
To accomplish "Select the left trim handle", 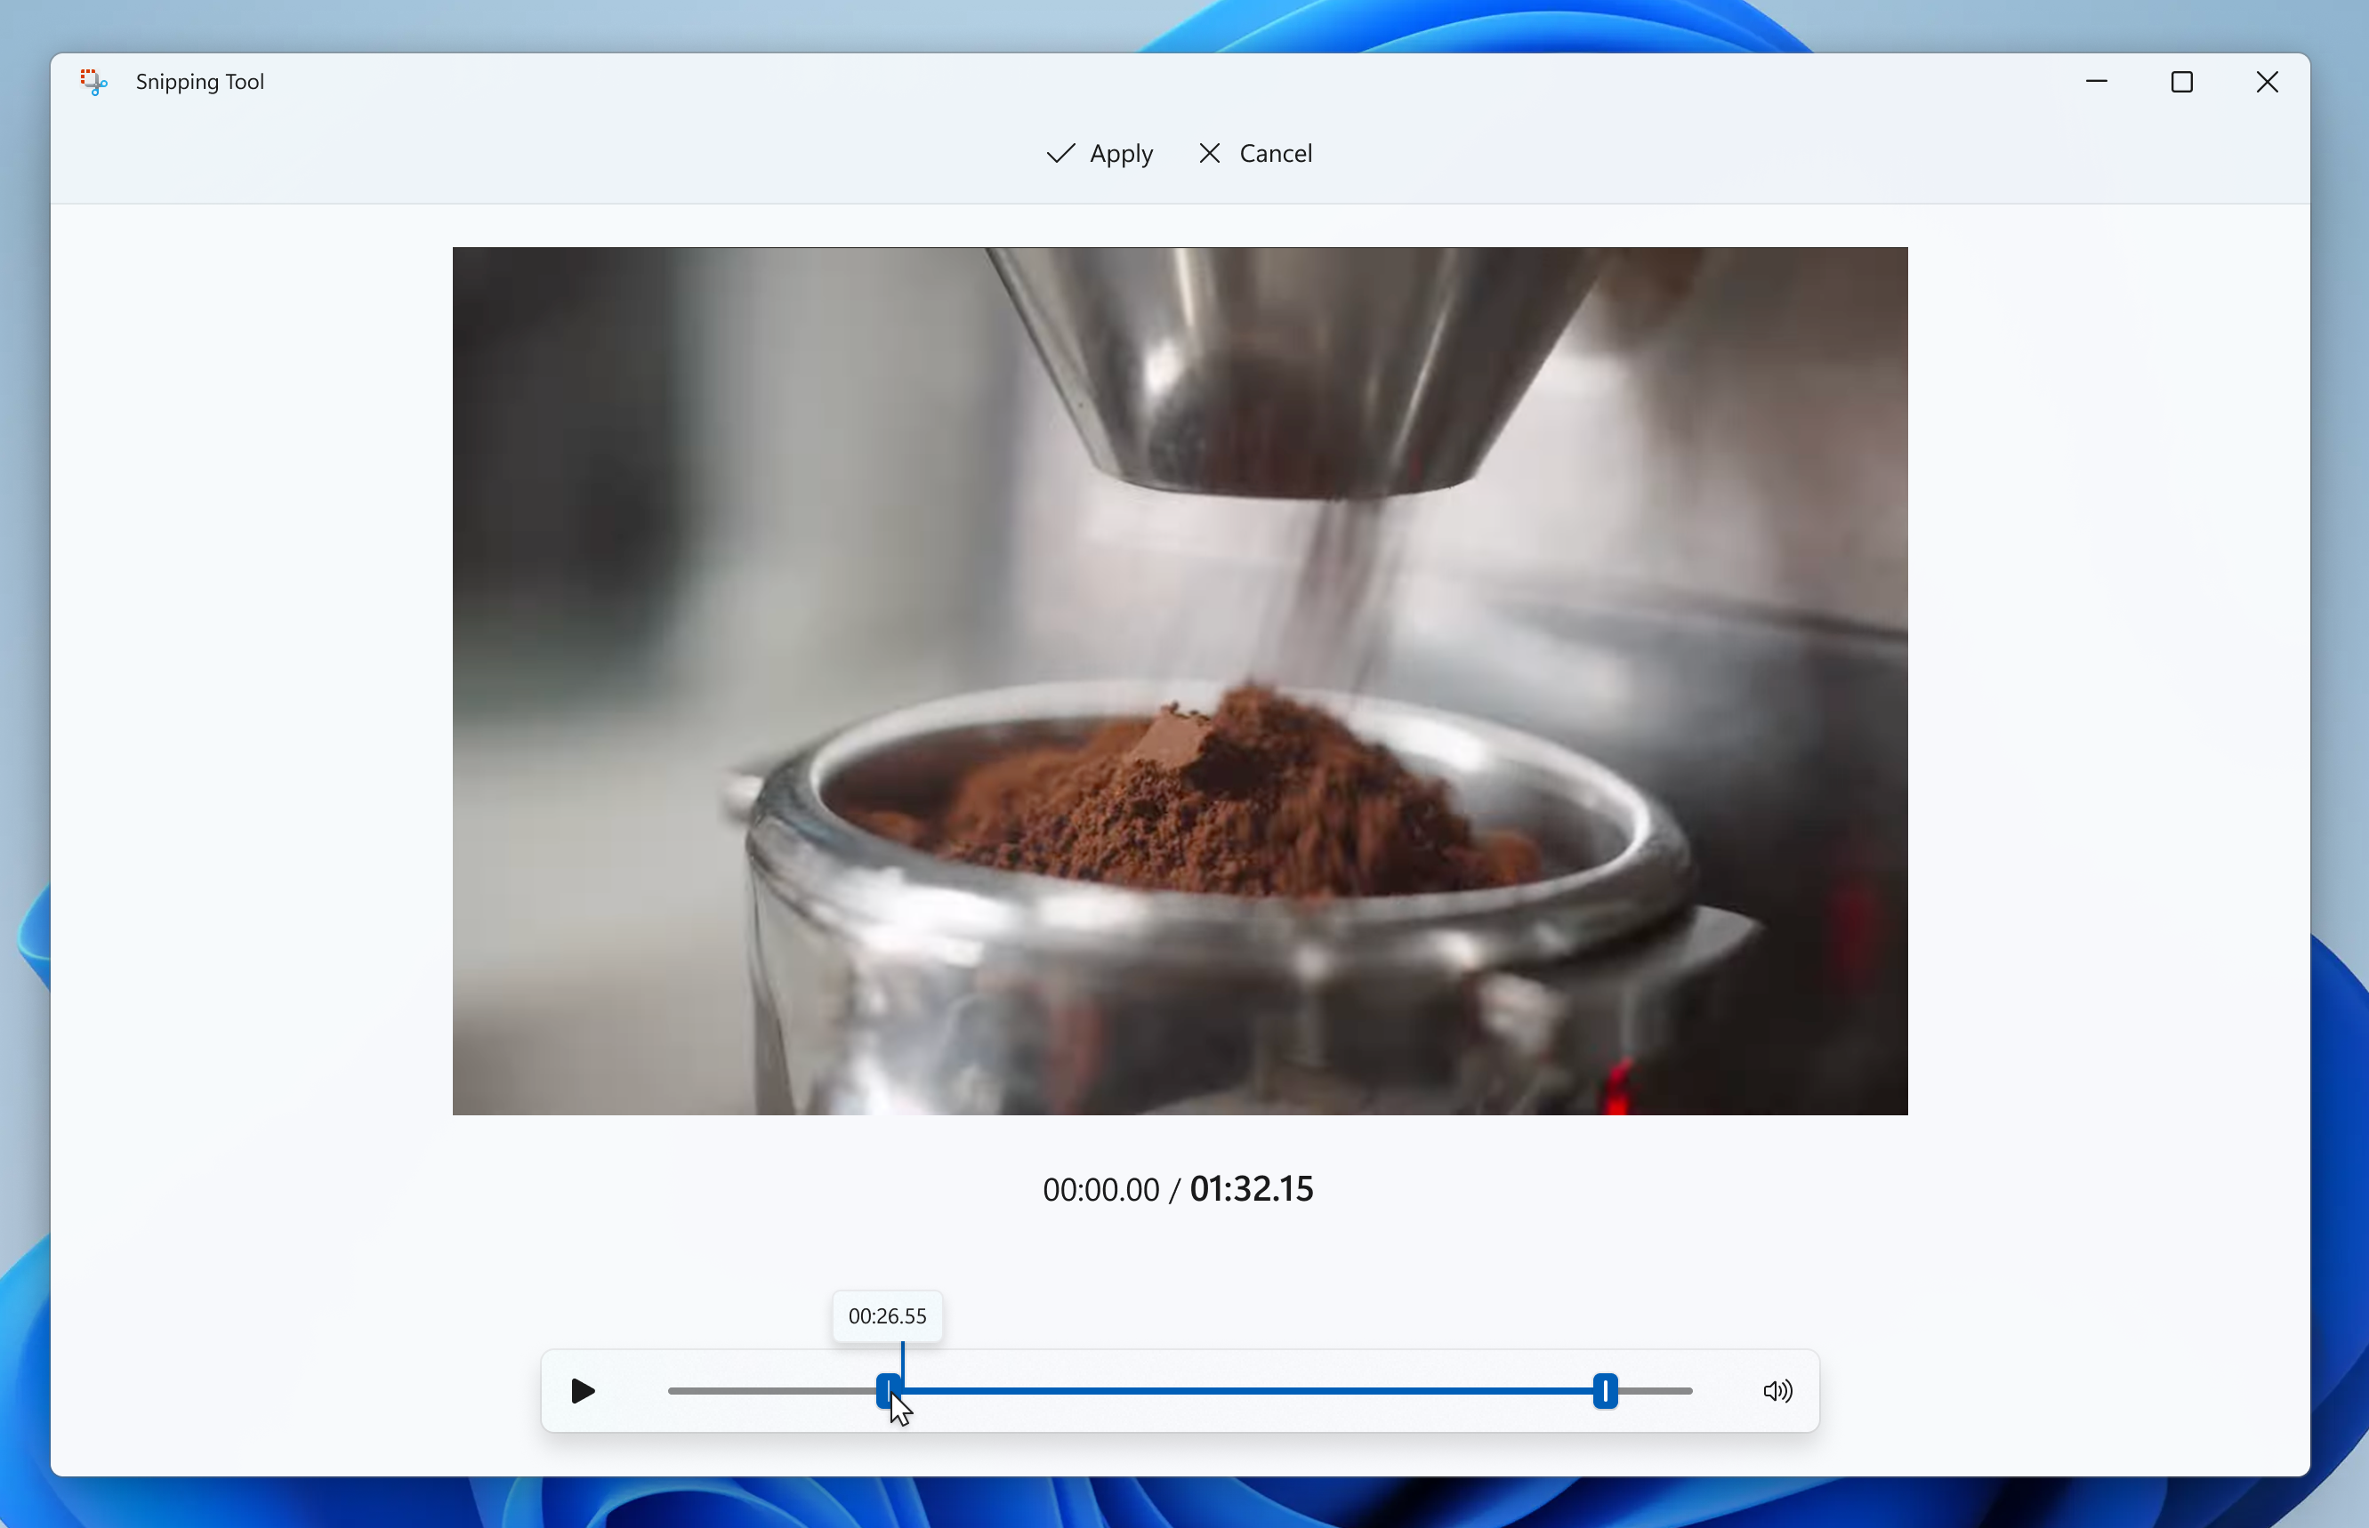I will coord(890,1392).
